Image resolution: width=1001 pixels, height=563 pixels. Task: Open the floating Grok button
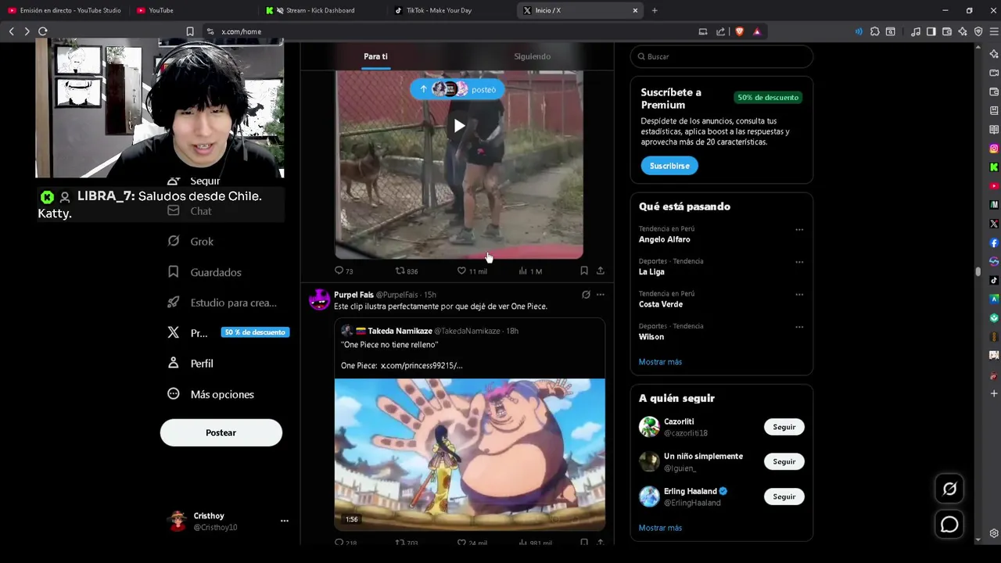949,489
